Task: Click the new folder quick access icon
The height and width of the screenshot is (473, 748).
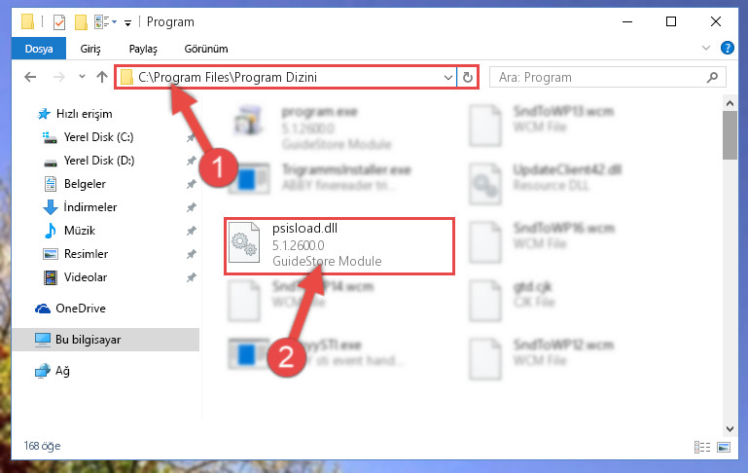Action: click(x=81, y=22)
